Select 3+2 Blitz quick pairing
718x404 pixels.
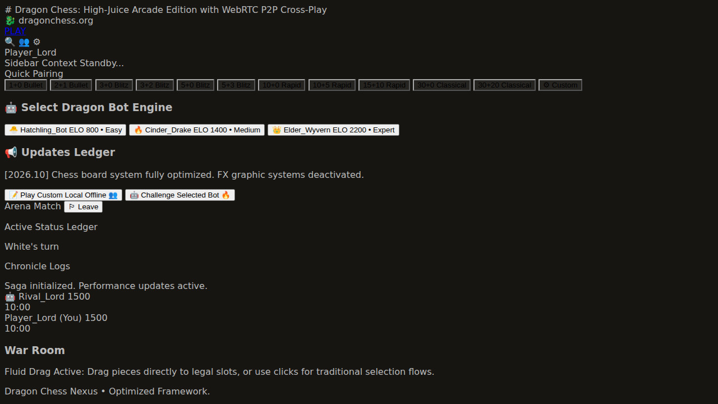tap(155, 85)
